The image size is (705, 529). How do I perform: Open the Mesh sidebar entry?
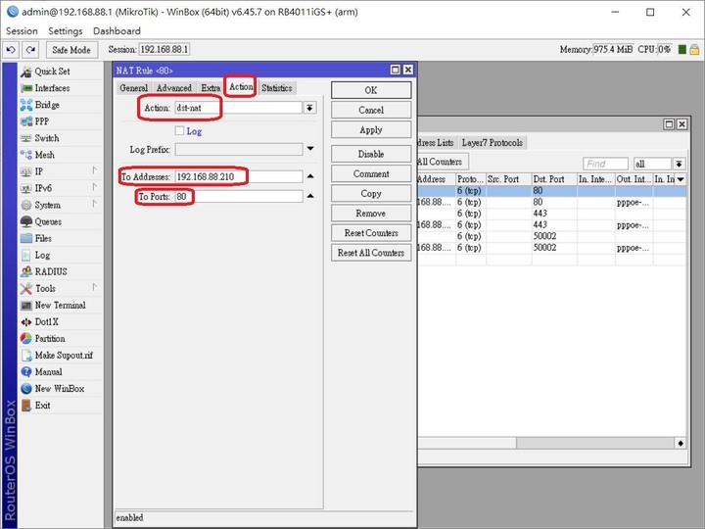(61, 155)
